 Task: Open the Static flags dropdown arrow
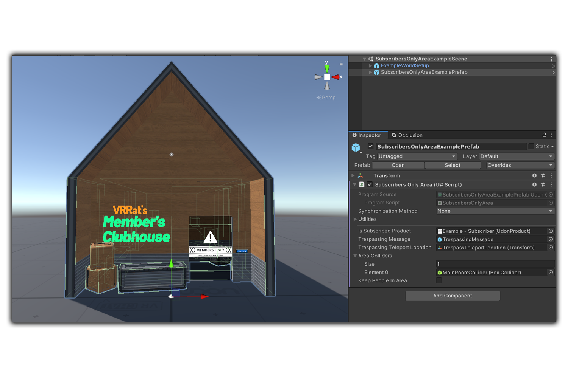tap(552, 147)
